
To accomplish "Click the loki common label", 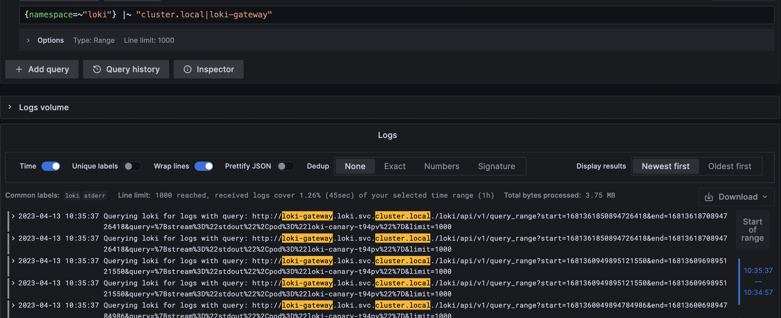I will coord(72,196).
